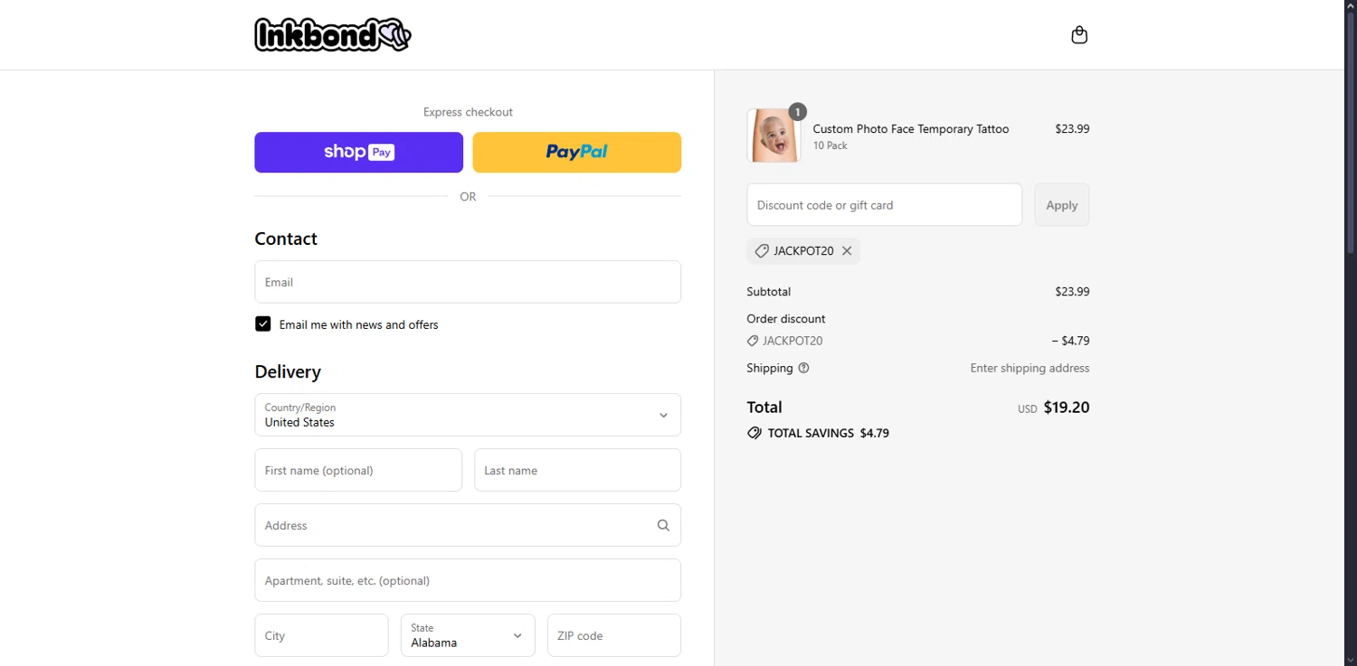
Task: Click the baby face tattoo product thumbnail
Action: click(773, 136)
